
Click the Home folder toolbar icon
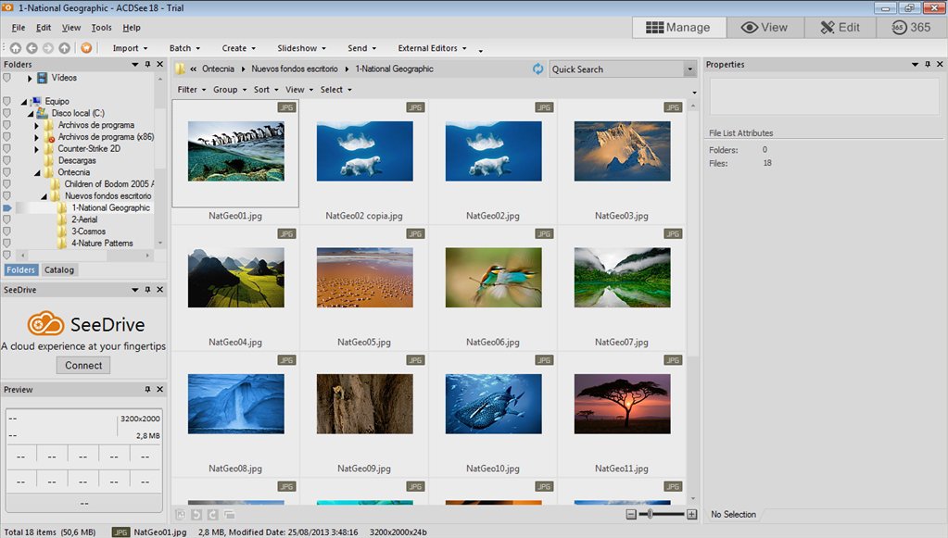pos(16,48)
